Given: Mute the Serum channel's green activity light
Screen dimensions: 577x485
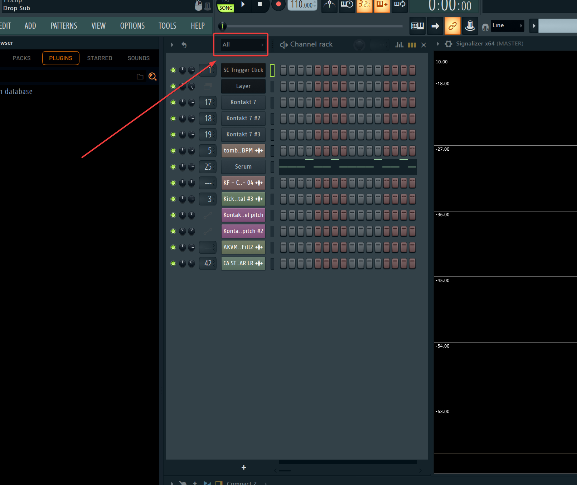Looking at the screenshot, I should (173, 167).
